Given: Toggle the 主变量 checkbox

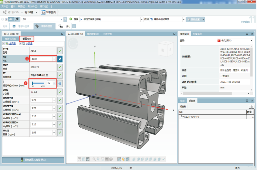Looking at the screenshot, I should [4, 43].
